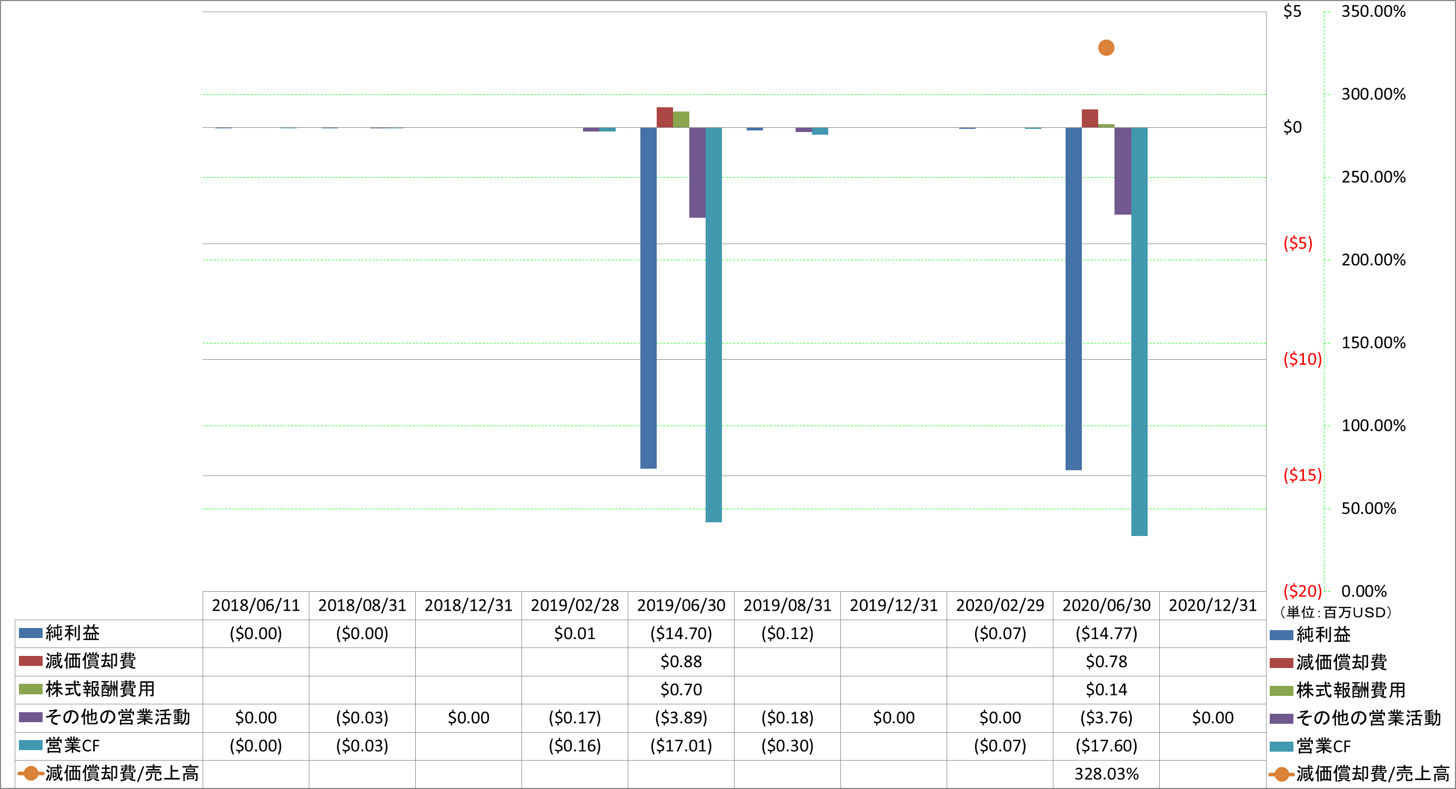
Task: Click the 50.00% secondary axis label
Action: coord(1369,509)
